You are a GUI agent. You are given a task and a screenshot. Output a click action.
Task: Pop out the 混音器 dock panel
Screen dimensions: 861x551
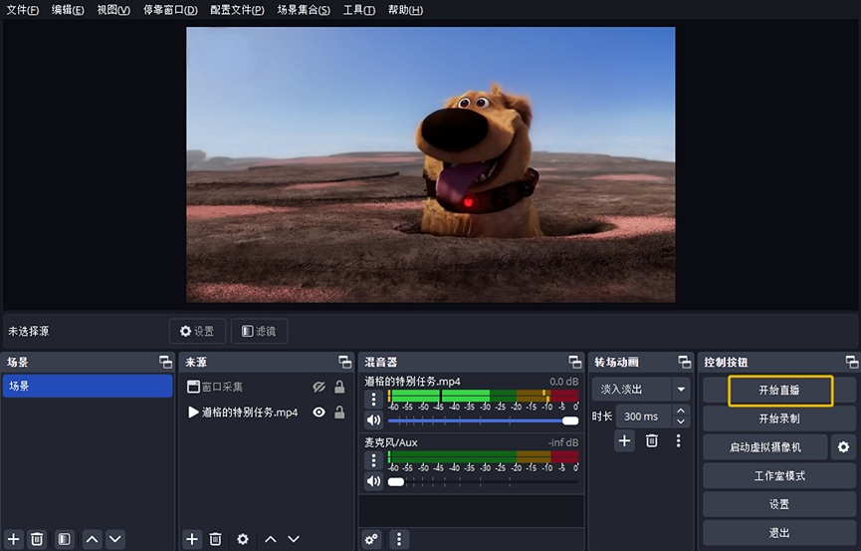[575, 362]
